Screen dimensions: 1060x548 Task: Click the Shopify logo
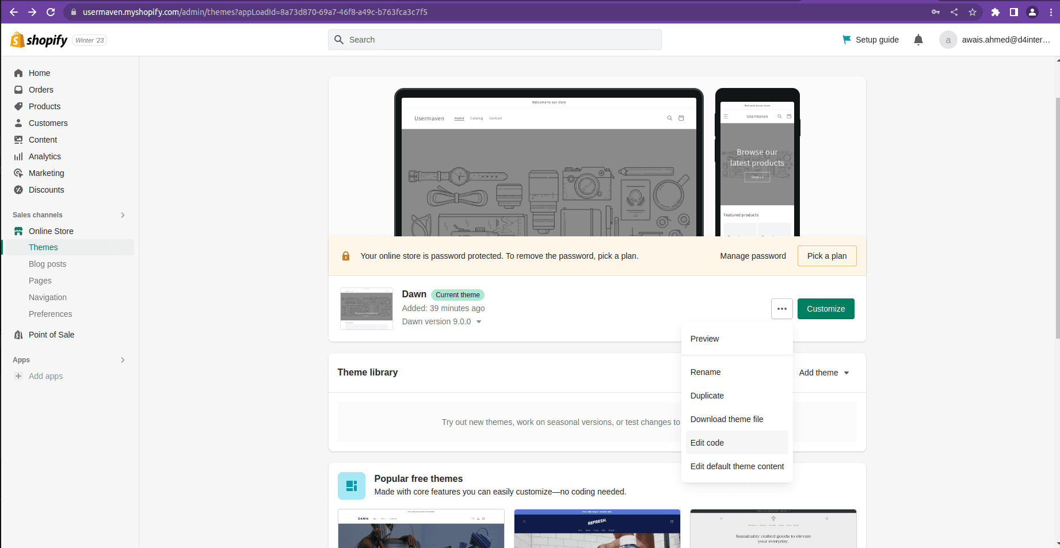(x=39, y=40)
